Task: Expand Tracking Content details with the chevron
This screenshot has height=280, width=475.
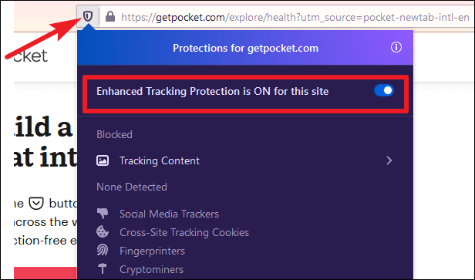Action: [389, 160]
